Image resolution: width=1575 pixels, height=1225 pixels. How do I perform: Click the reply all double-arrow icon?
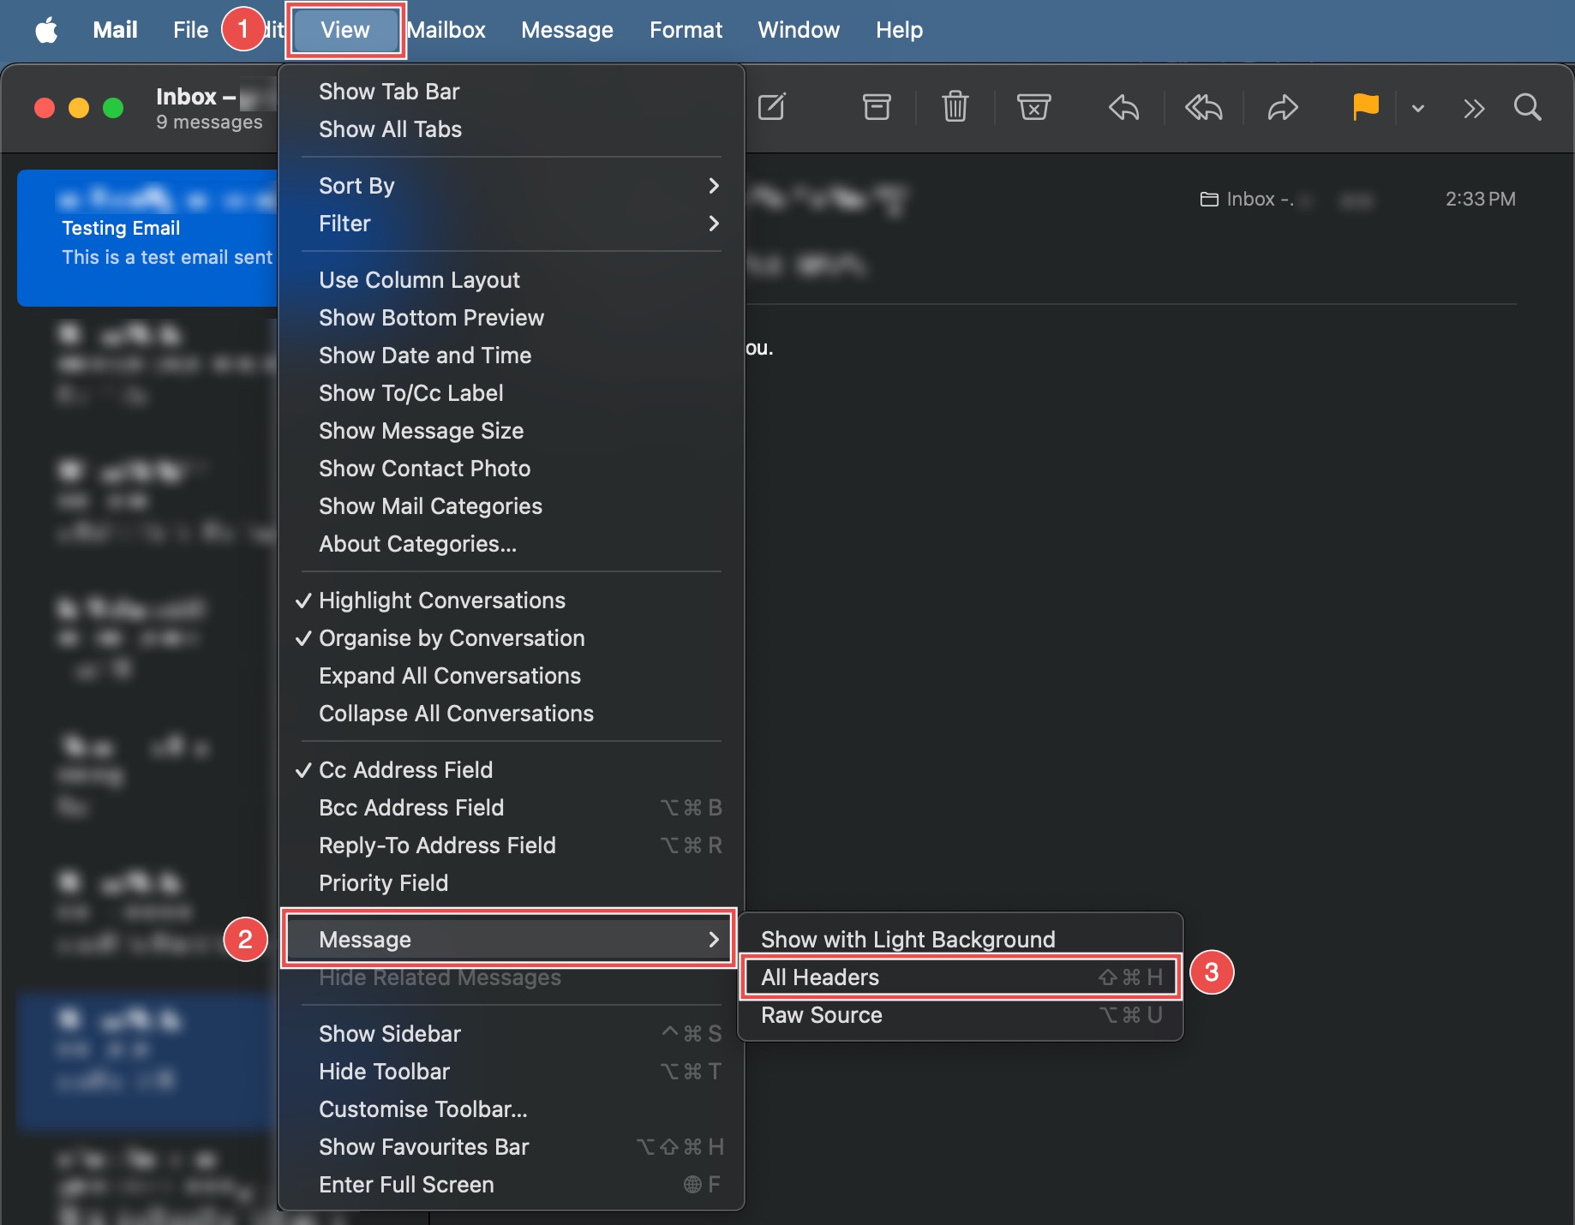point(1203,108)
